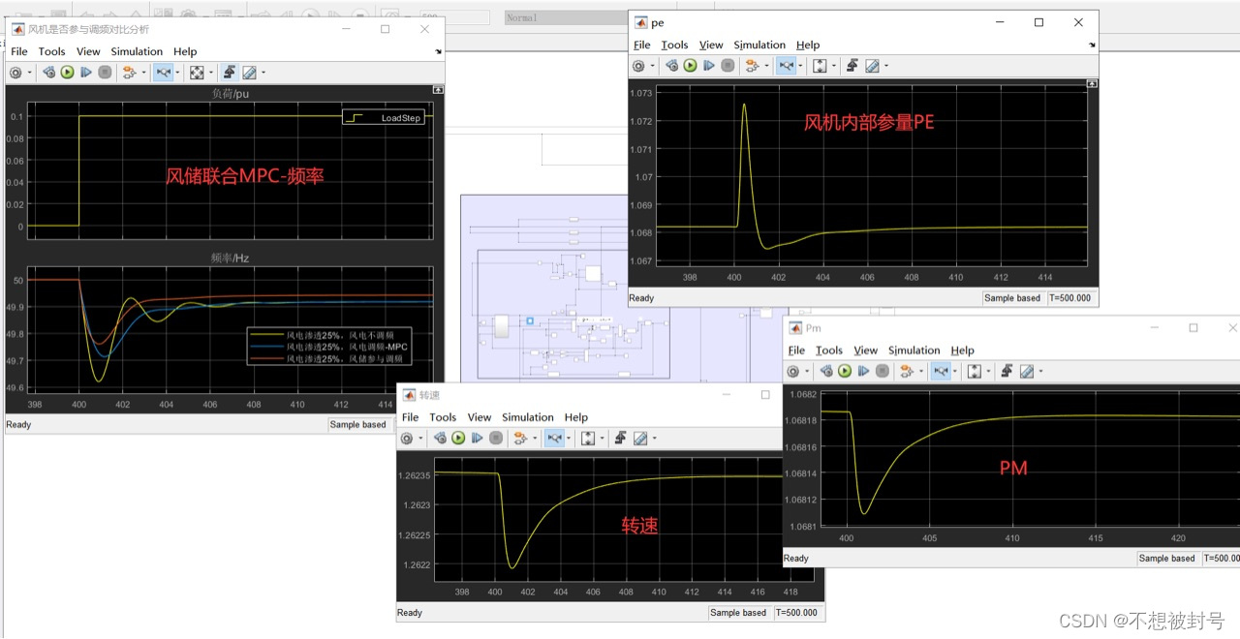Step forward in frequency comparison scope window
1240x639 pixels.
coord(85,73)
